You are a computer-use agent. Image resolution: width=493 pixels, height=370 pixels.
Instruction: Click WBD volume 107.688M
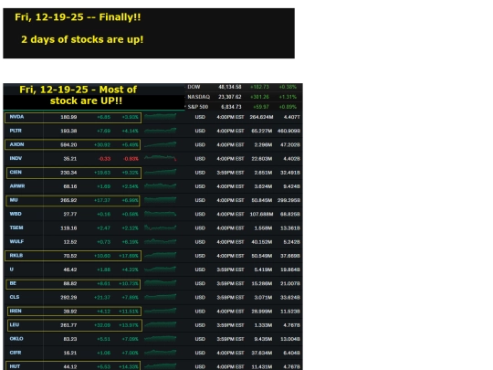pos(261,214)
